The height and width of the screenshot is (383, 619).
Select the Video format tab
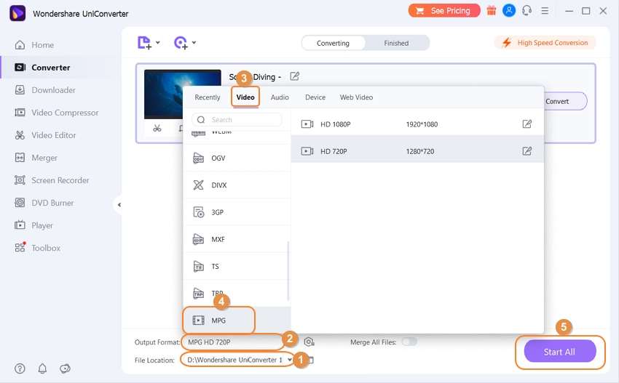pyautogui.click(x=245, y=97)
